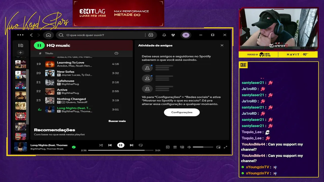324x182 pixels.
Task: Click 'BigXthaPlug, Thomas Rhett' in player bar
Action: tap(47, 149)
